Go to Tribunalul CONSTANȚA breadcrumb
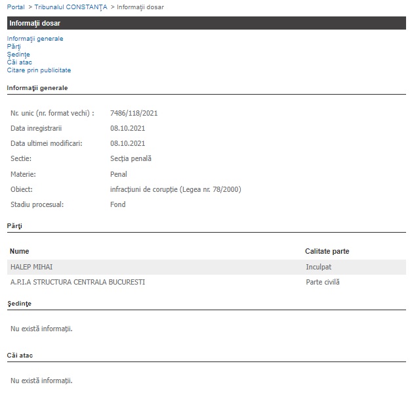This screenshot has height=395, width=410. [71, 7]
